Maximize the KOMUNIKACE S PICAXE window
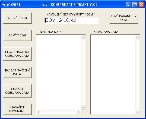This screenshot has height=119, width=146. tap(135, 5)
